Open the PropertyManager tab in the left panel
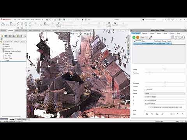 [6, 36]
